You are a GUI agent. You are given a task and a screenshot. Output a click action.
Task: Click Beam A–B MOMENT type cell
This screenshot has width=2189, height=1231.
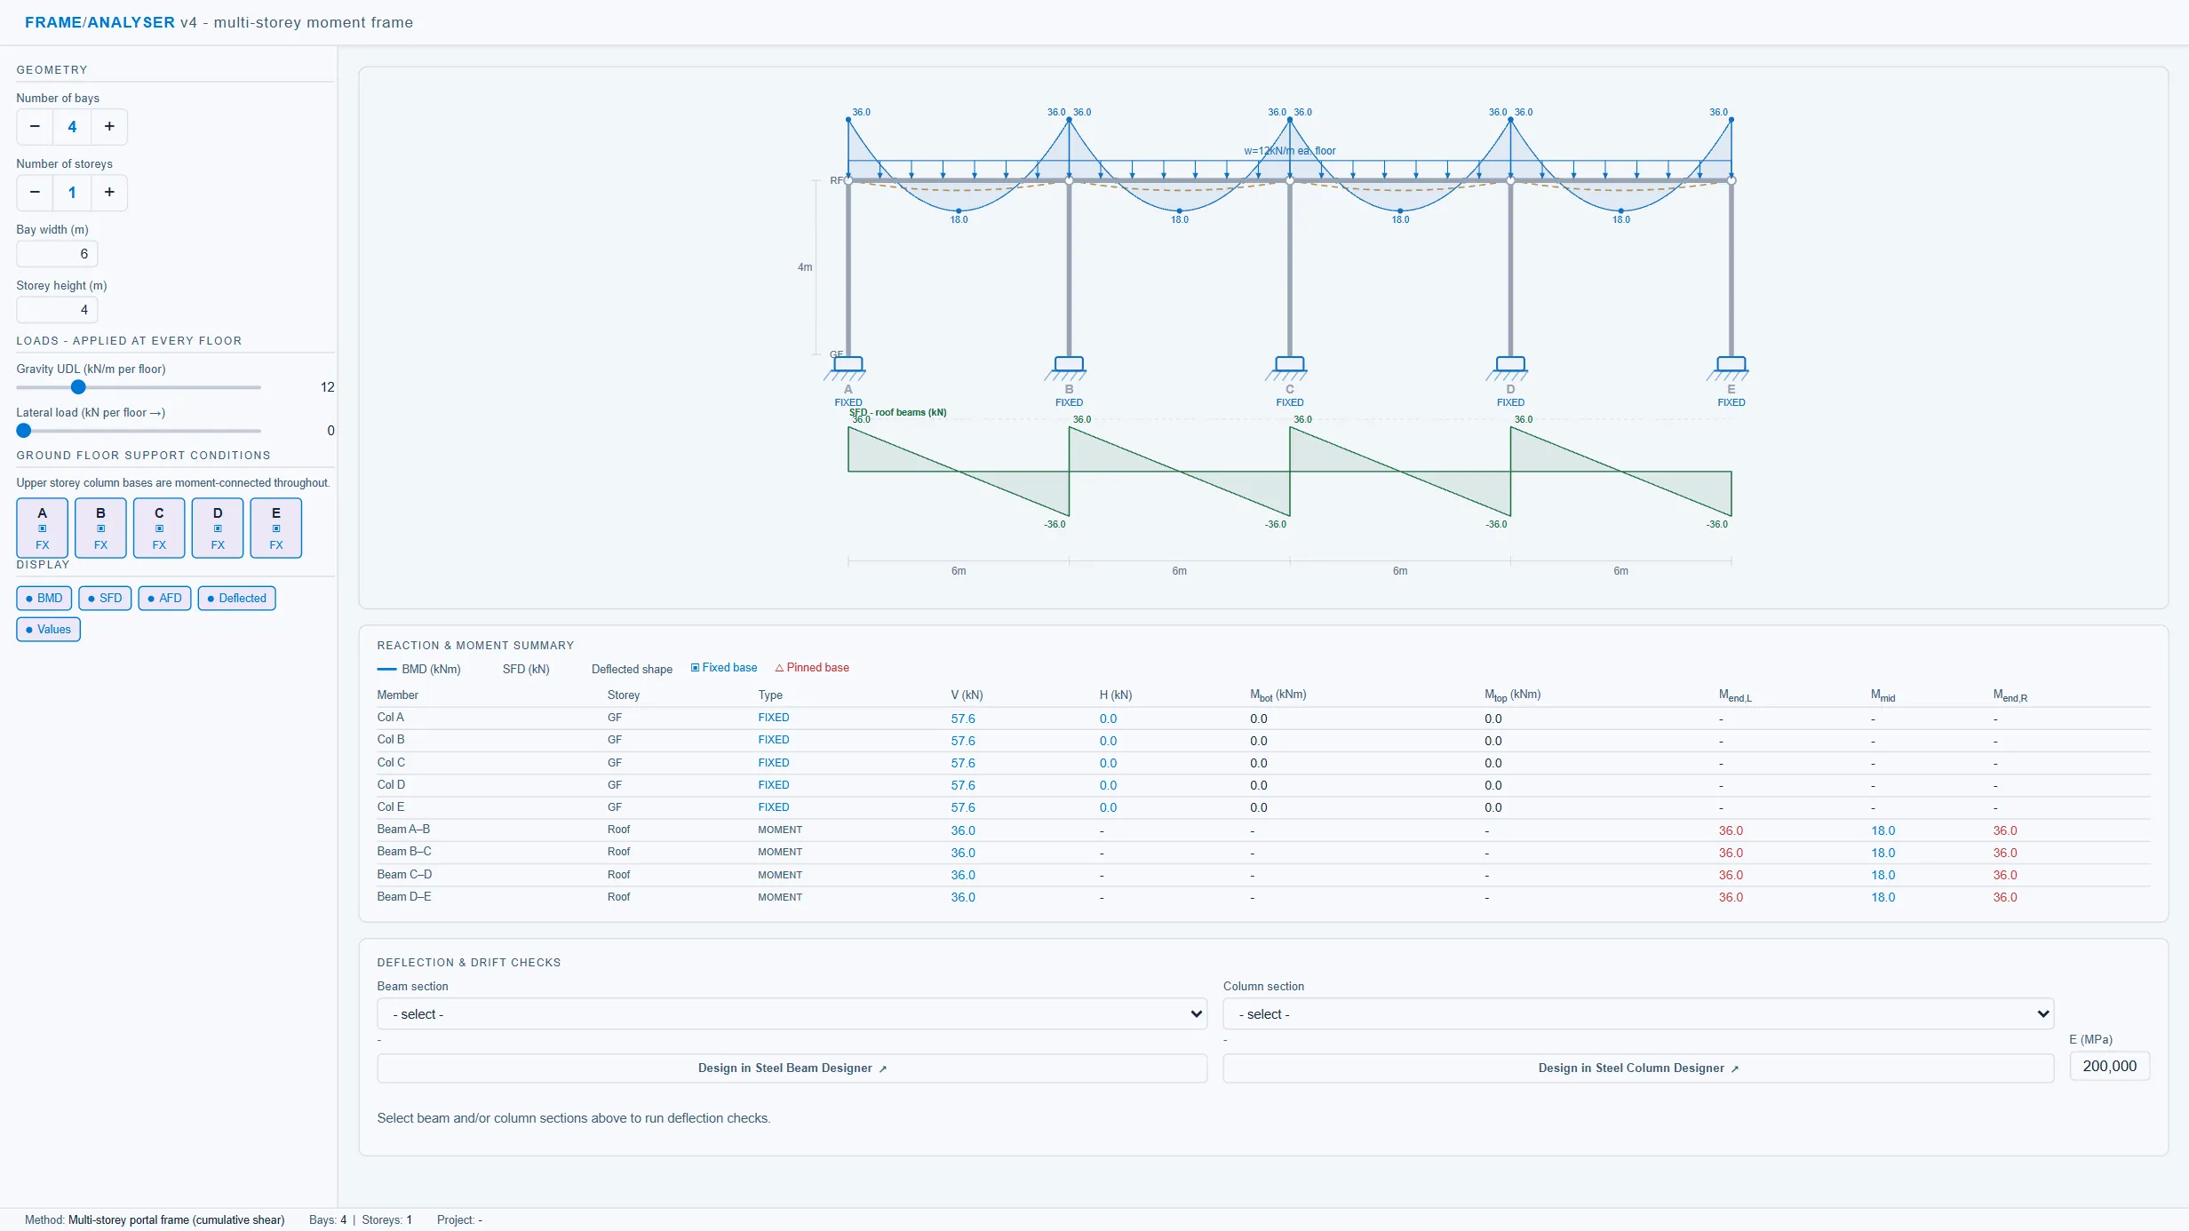[x=780, y=830]
